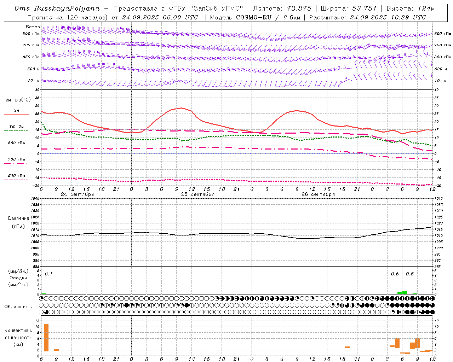Viewport: 453px width, 362px height.
Task: Select the "Td 2м" dew point legend entry
Action: point(17,127)
